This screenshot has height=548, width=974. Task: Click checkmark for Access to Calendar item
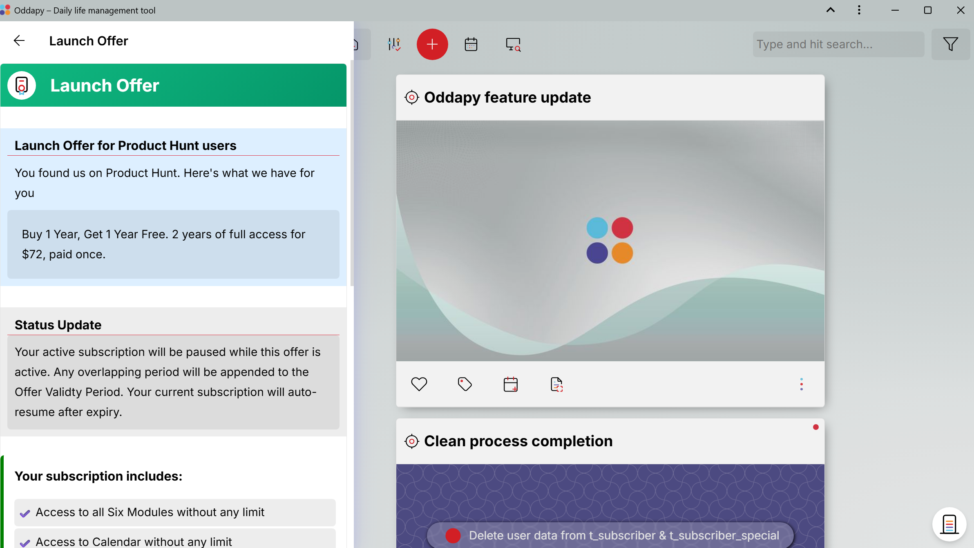tap(25, 543)
